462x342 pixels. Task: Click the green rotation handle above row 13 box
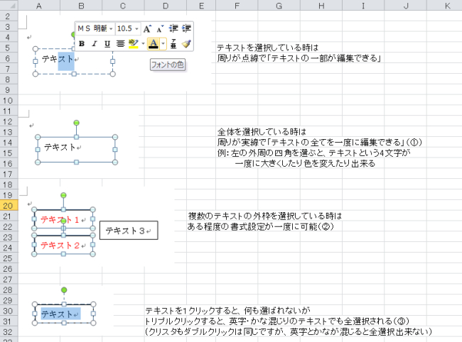[76, 123]
